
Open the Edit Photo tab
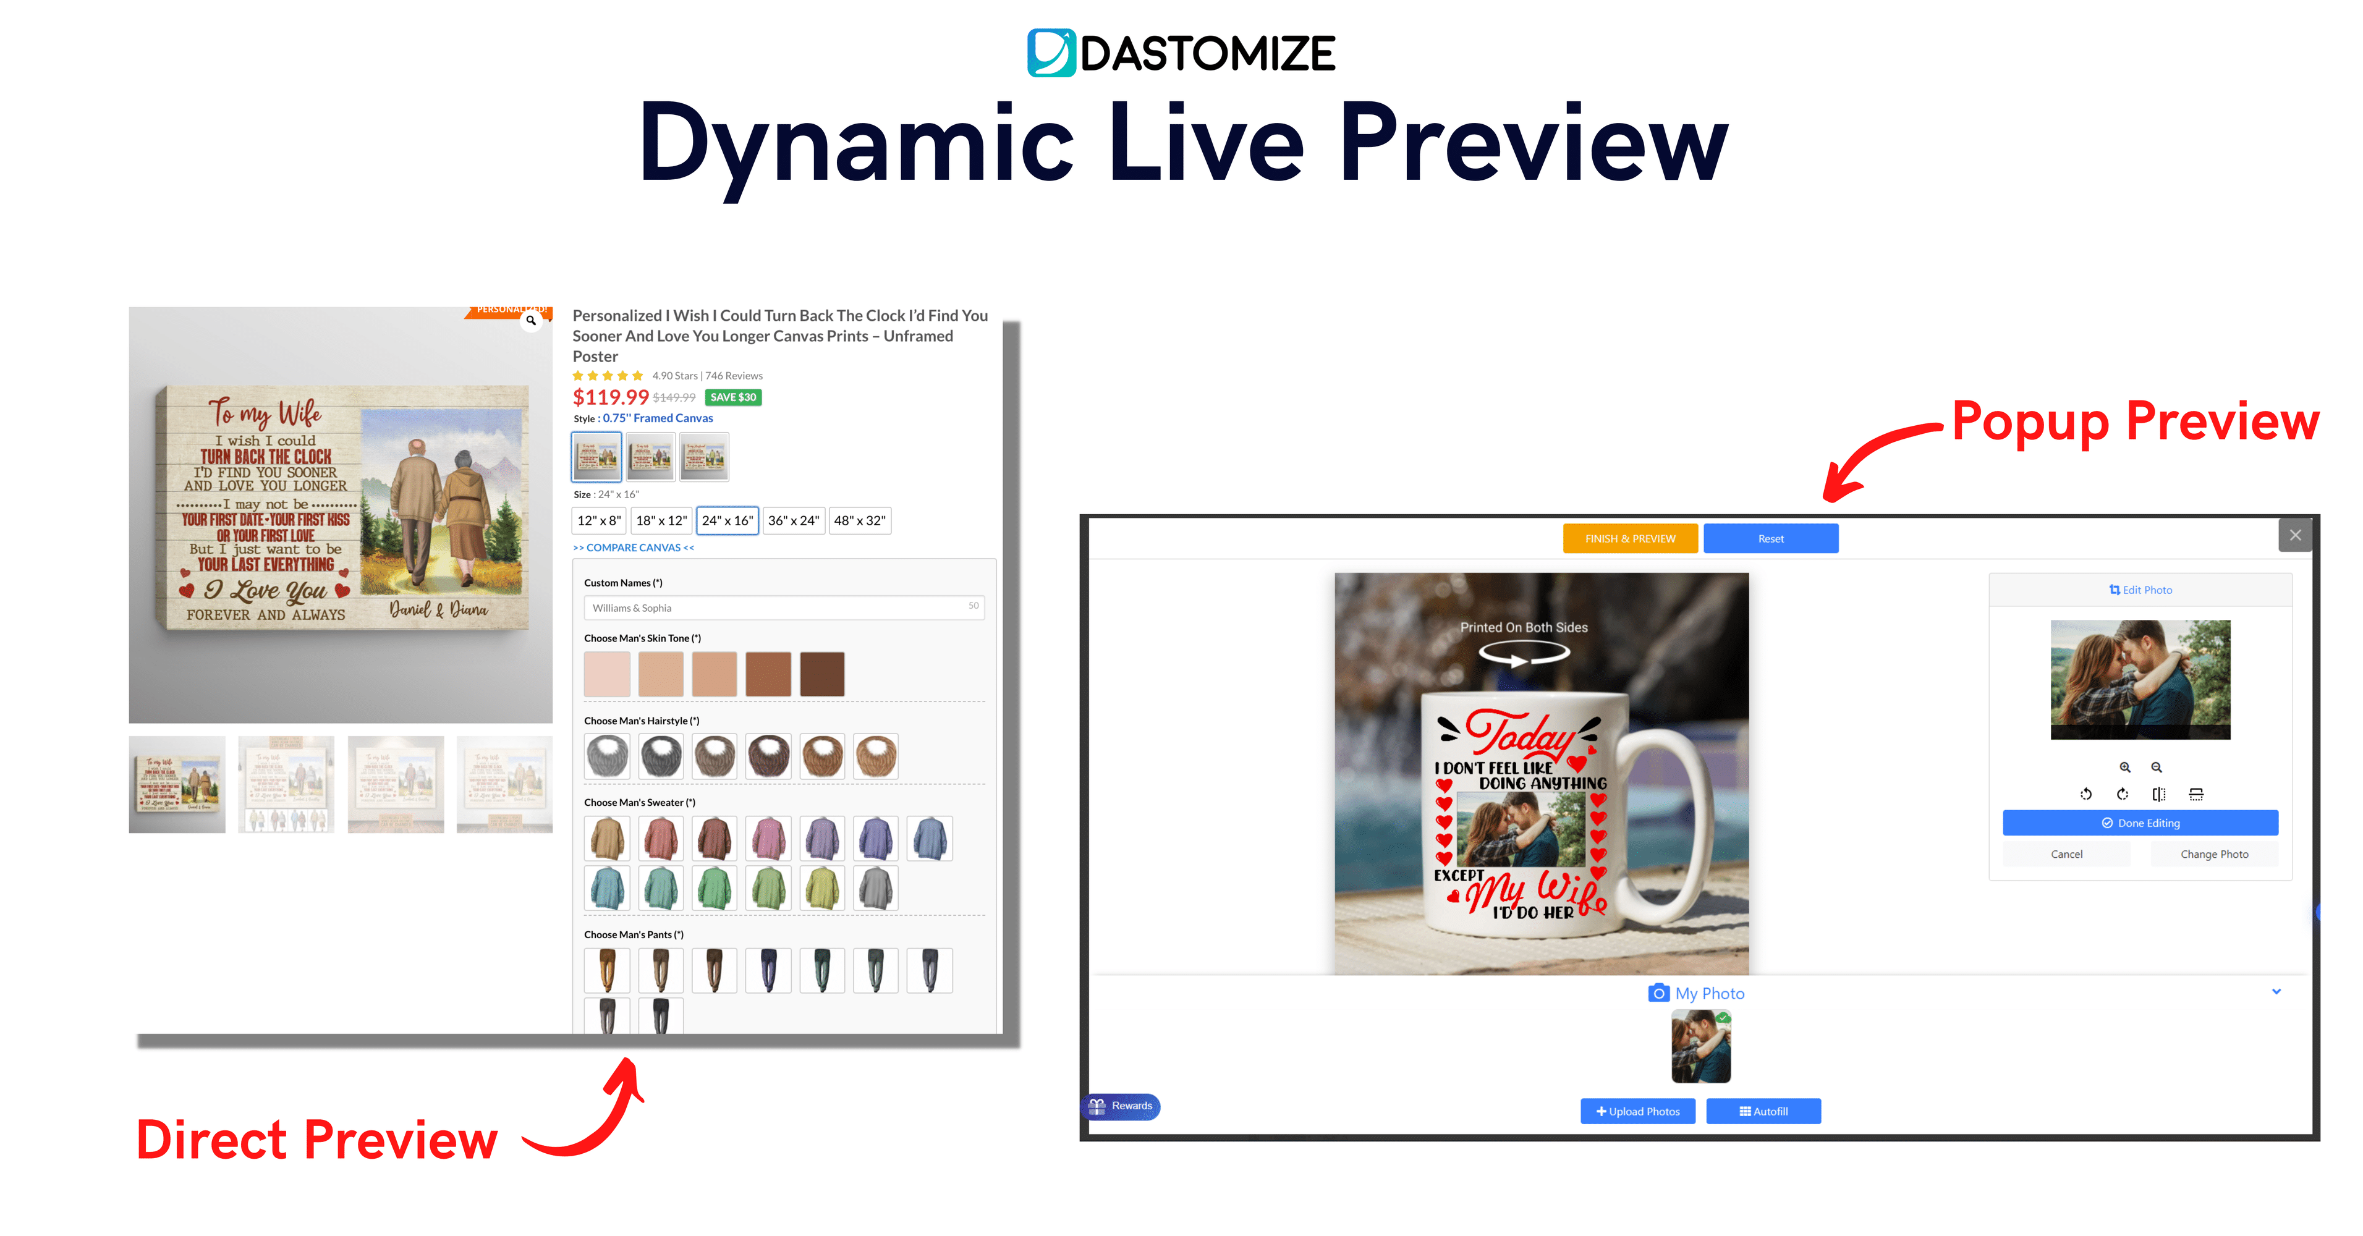(2140, 590)
